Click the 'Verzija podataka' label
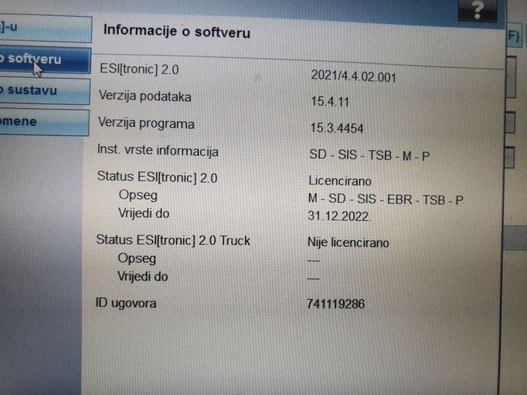 pyautogui.click(x=145, y=96)
